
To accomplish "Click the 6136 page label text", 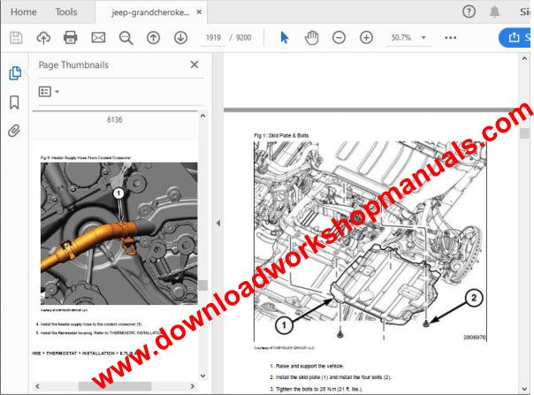I will click(x=115, y=119).
